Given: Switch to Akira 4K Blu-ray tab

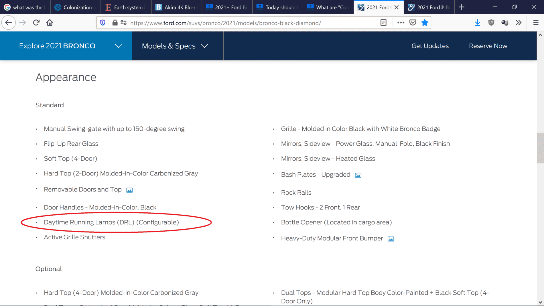Looking at the screenshot, I should click(176, 7).
